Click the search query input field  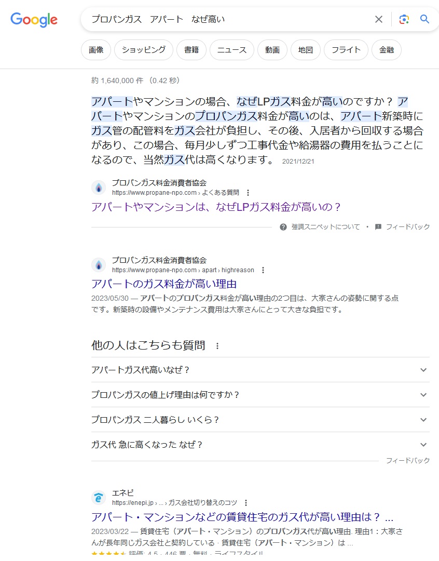229,19
